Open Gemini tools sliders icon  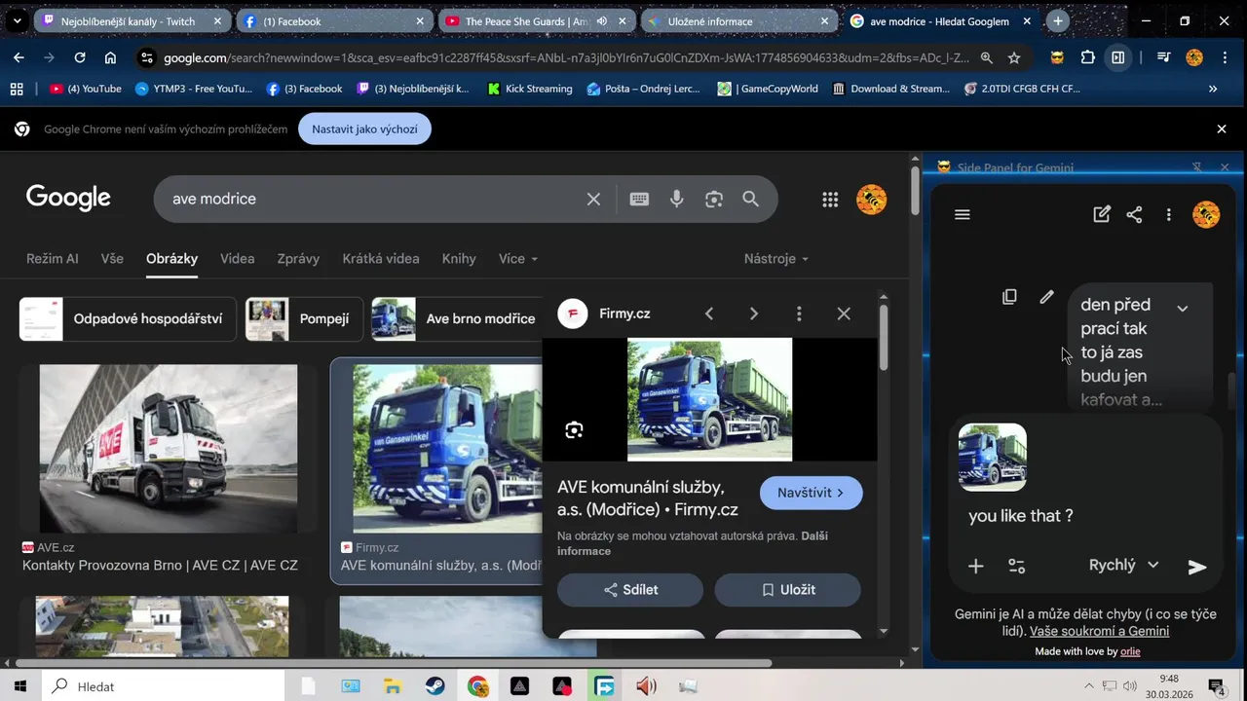click(x=1016, y=566)
